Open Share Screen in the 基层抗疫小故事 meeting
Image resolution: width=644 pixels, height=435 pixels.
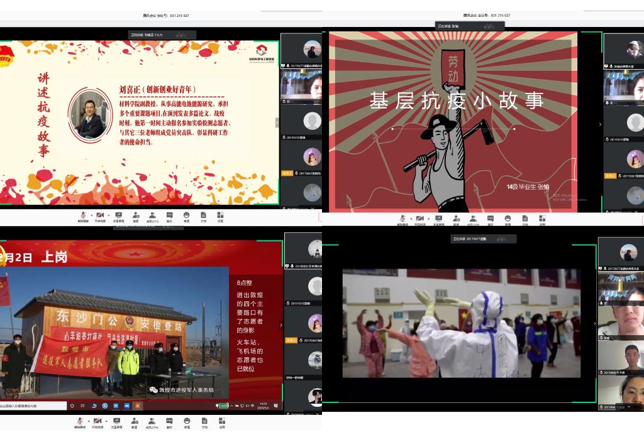click(x=438, y=220)
